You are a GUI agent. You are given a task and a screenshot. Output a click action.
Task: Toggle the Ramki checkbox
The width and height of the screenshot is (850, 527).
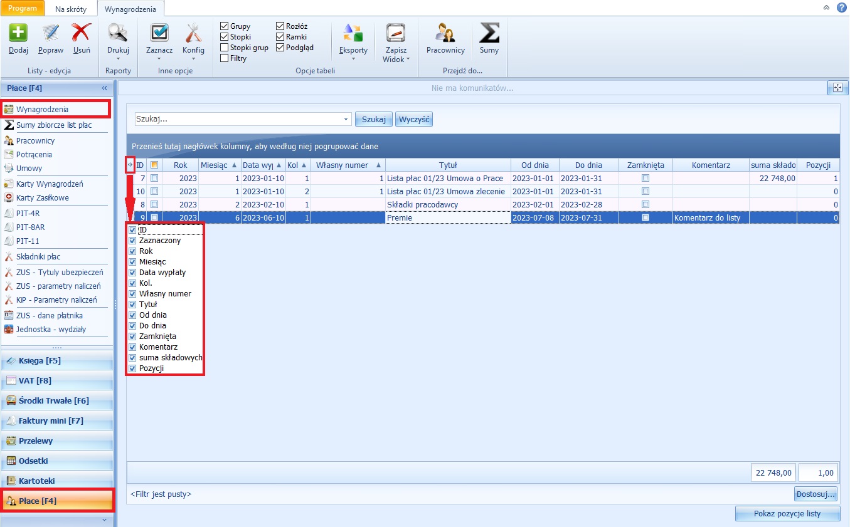coord(280,37)
